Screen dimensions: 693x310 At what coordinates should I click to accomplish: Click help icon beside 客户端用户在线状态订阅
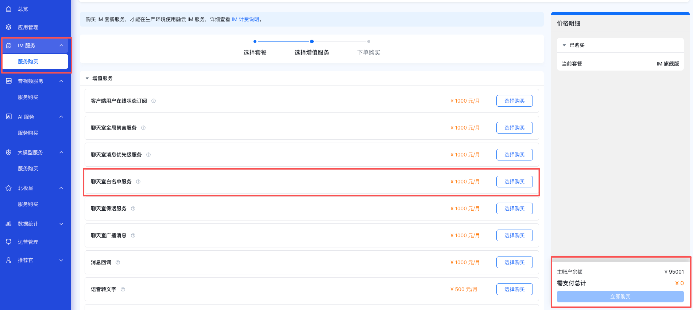point(154,101)
